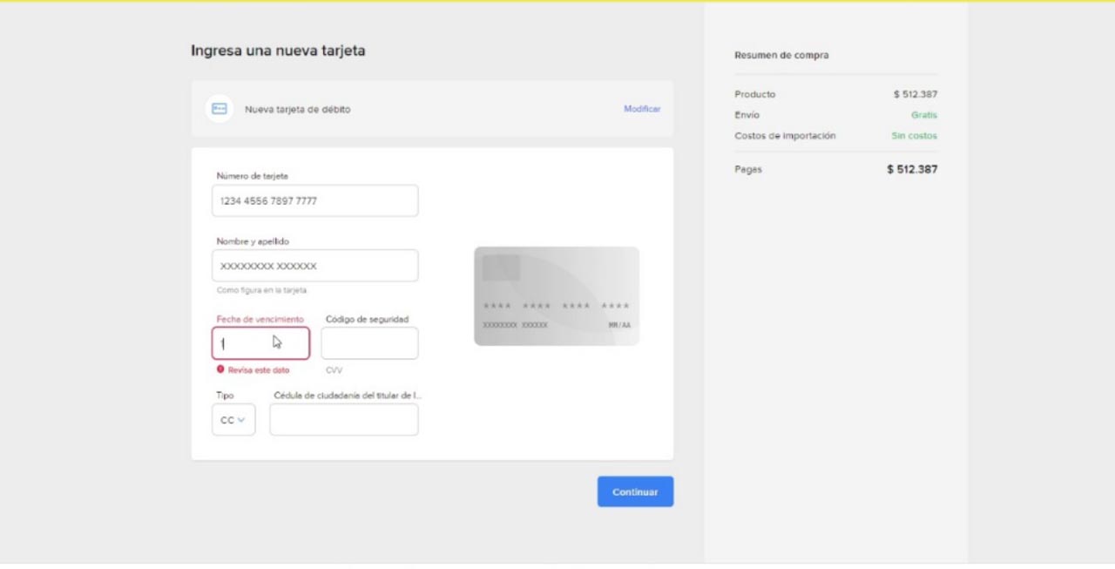Click the gray card preview image
This screenshot has width=1115, height=569.
557,295
